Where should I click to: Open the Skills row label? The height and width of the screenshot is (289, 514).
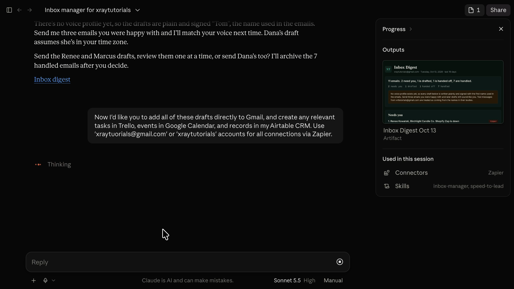click(x=402, y=186)
